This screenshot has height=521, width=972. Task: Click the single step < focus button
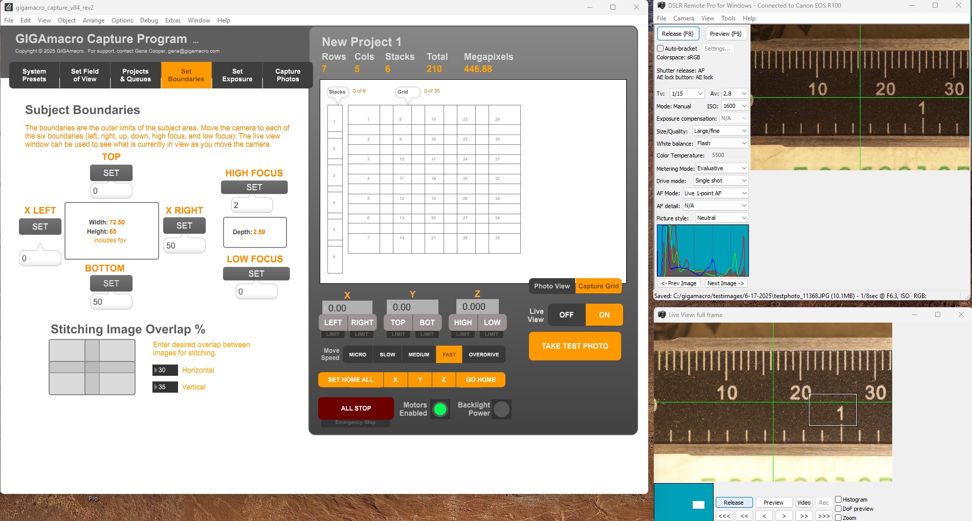764,516
